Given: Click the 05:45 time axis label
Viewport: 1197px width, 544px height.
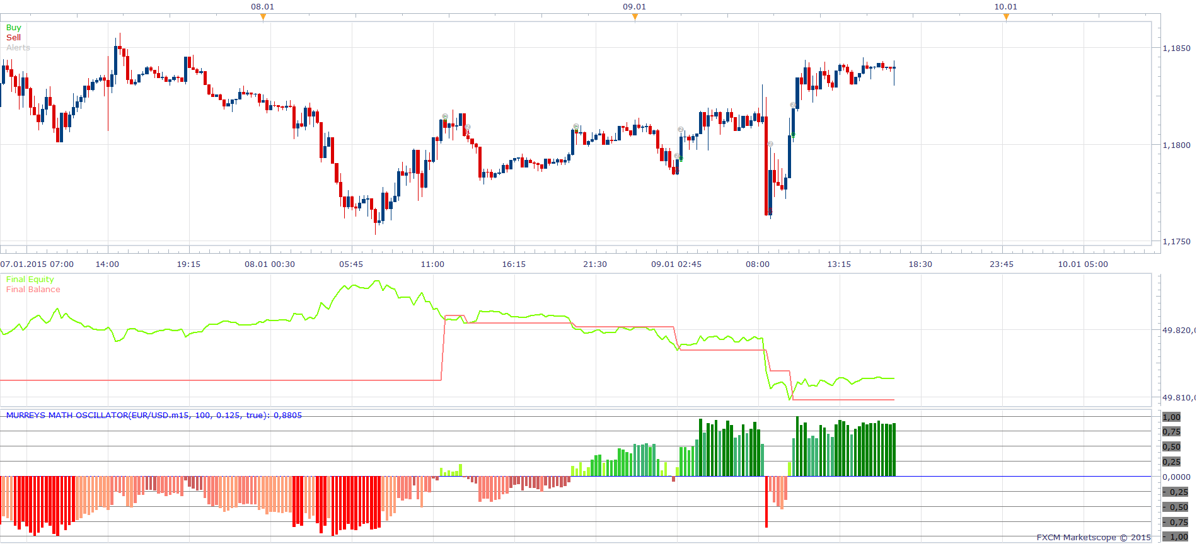Looking at the screenshot, I should [351, 264].
